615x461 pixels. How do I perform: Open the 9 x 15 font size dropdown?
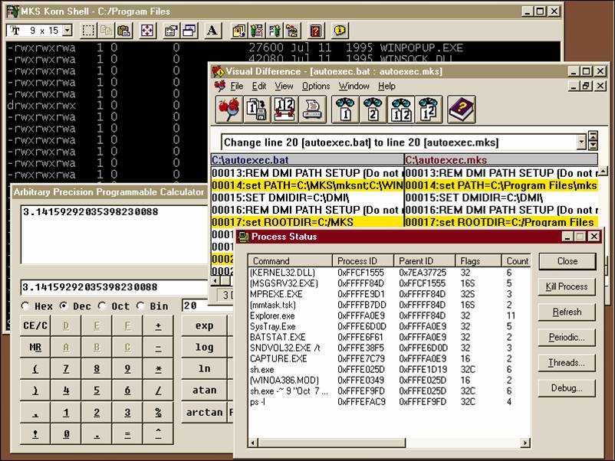(x=67, y=30)
